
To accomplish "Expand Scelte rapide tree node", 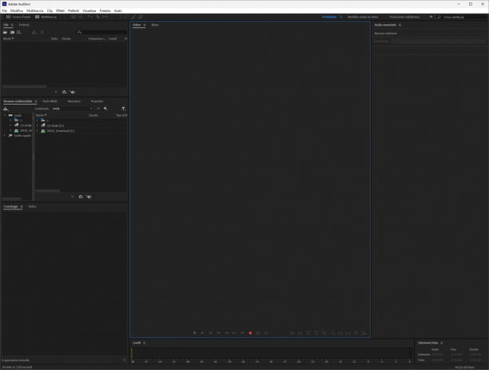I will pyautogui.click(x=5, y=135).
